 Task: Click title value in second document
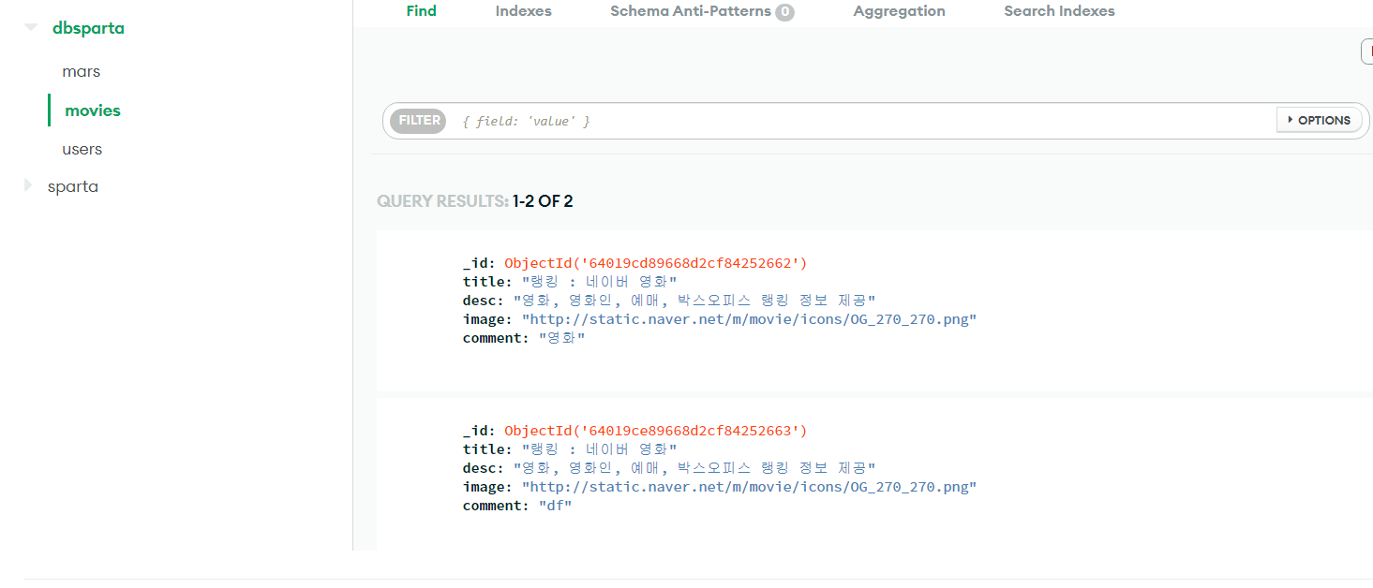(x=599, y=449)
